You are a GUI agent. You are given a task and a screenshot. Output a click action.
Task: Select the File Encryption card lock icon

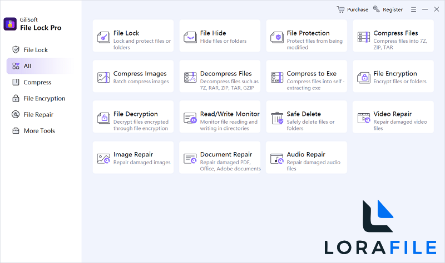point(364,78)
